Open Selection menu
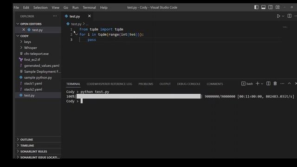The height and width of the screenshot is (167, 297). click(x=40, y=7)
